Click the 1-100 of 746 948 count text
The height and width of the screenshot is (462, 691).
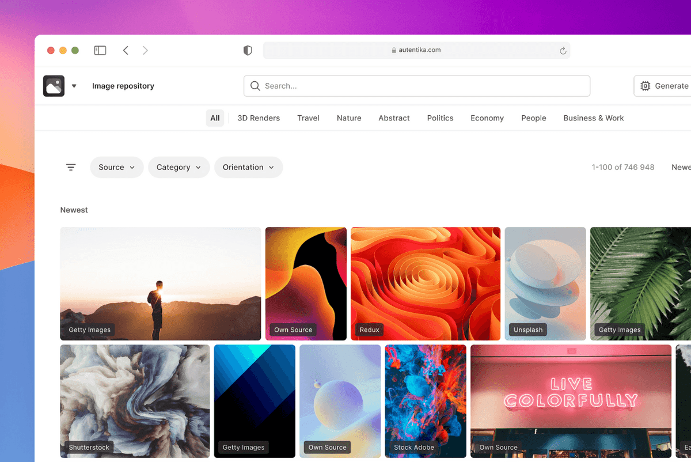(x=623, y=167)
